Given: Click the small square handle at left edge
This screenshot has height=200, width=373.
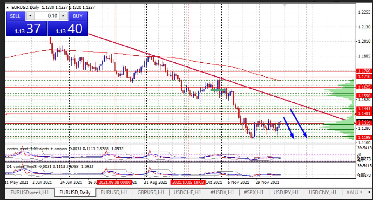Looking at the screenshot, I should click(x=6, y=114).
